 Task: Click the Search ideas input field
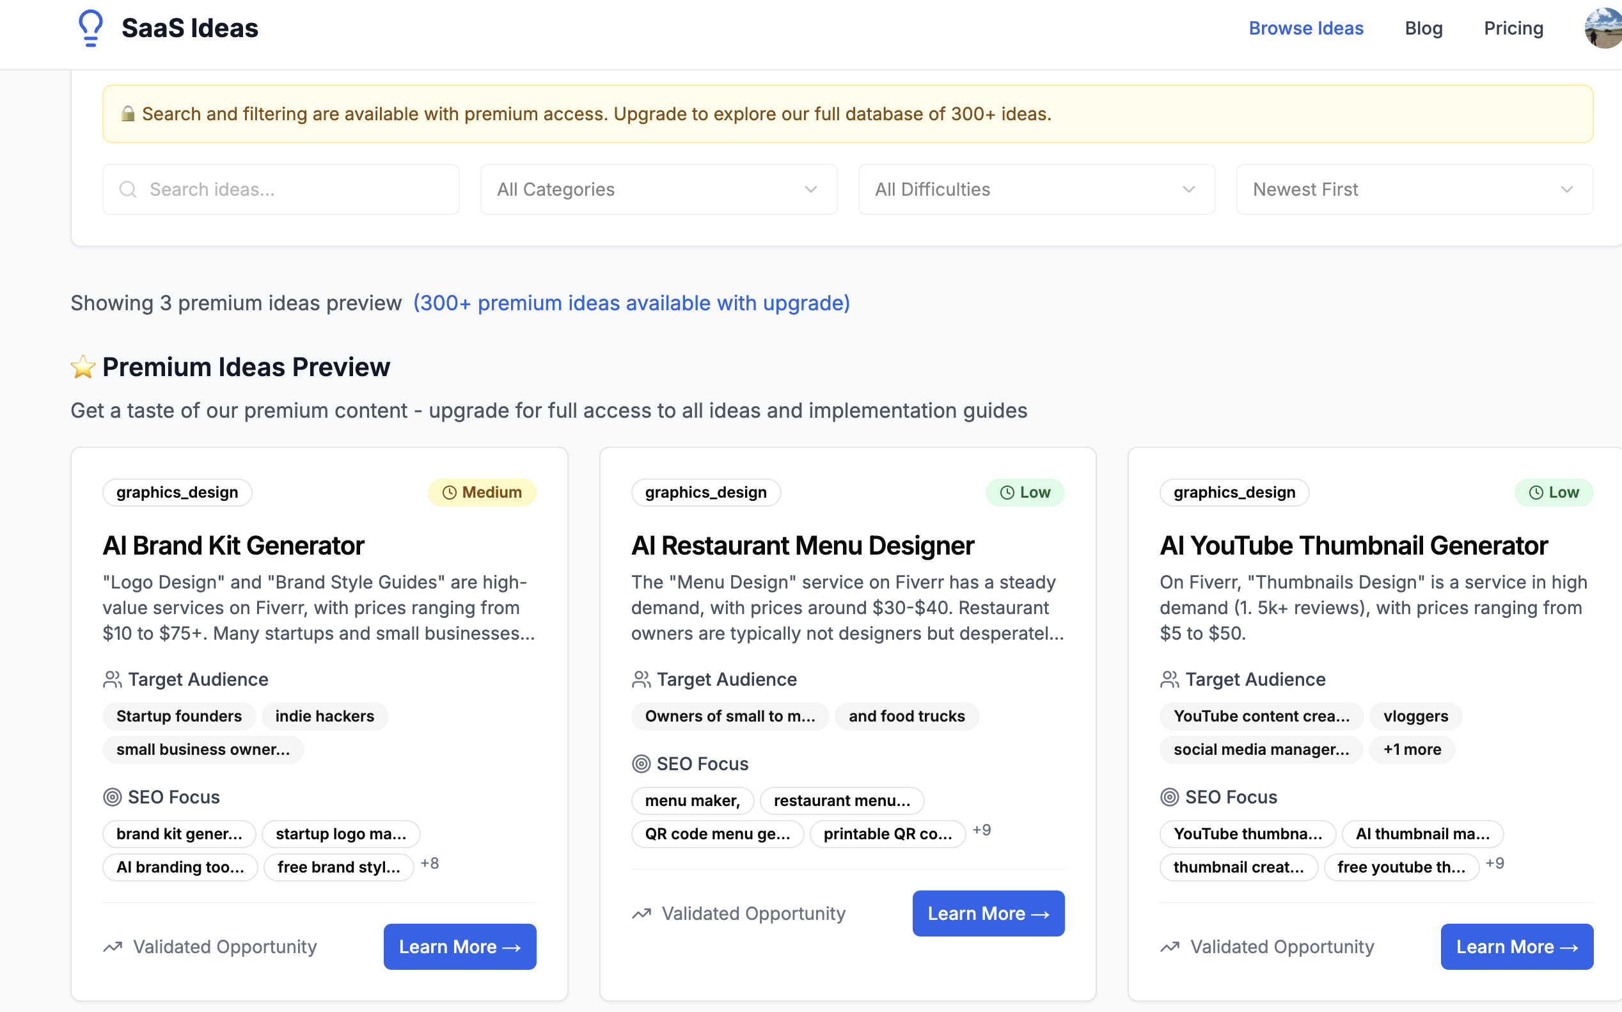[281, 189]
